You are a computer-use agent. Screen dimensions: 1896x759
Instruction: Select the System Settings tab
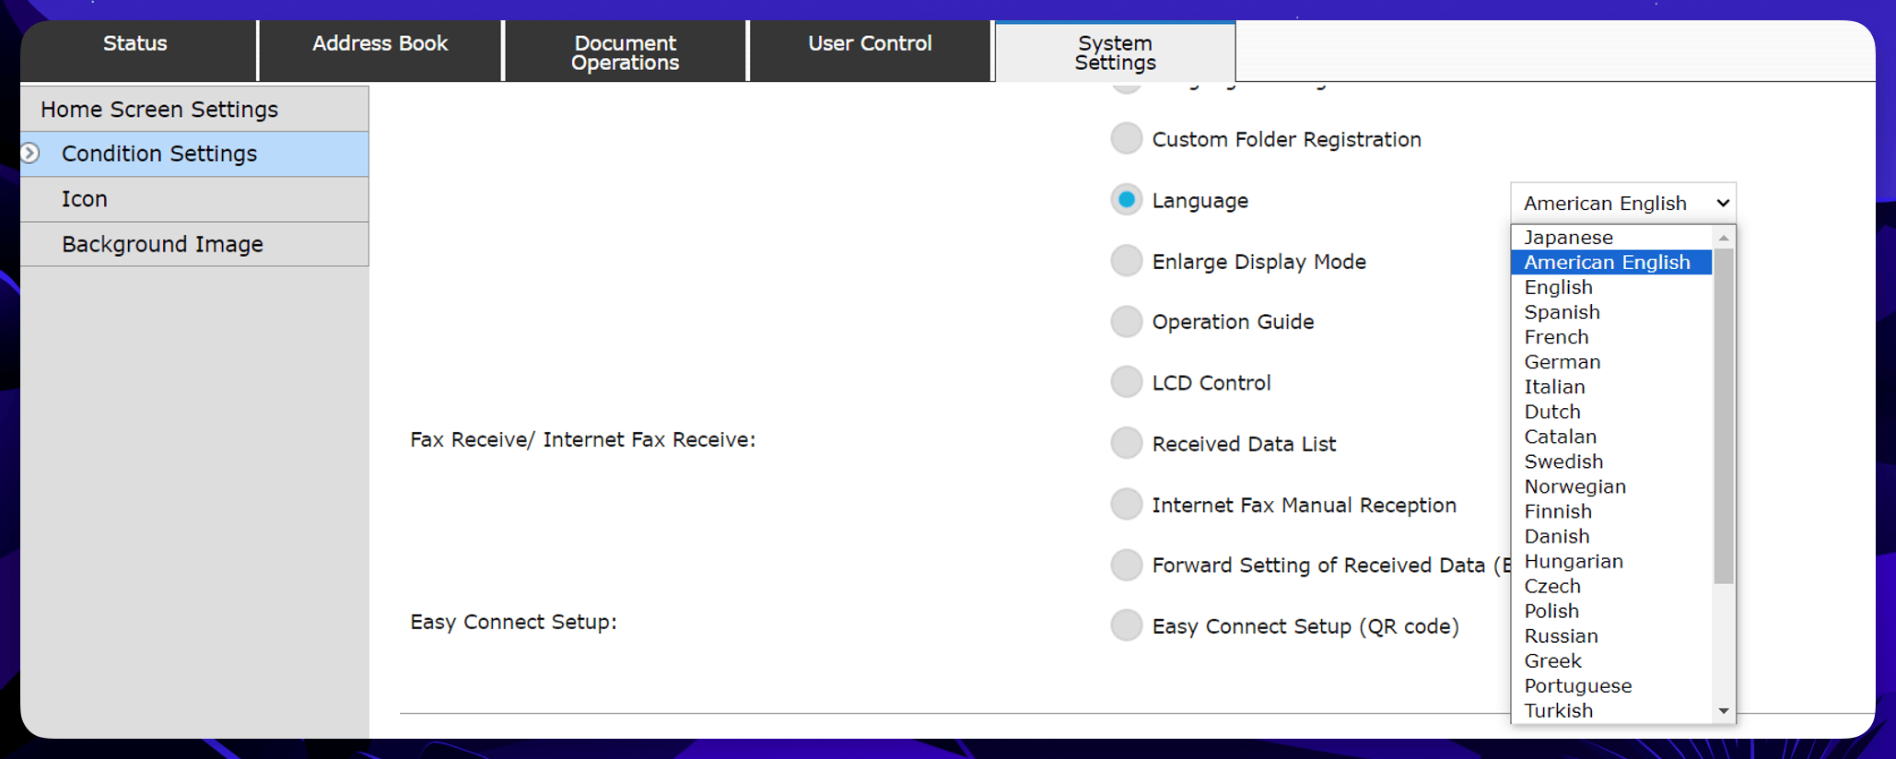pos(1115,52)
